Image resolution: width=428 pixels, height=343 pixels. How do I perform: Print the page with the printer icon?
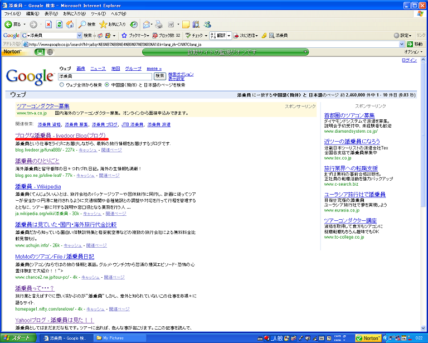[x=159, y=25]
